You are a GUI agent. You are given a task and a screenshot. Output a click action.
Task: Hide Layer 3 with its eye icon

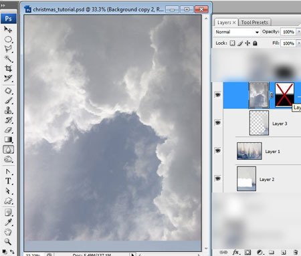218,123
